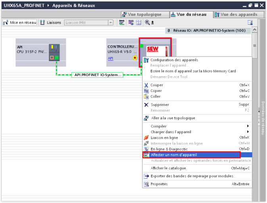Click the first network icon after Liaison dropdown
The width and height of the screenshot is (267, 203).
(122, 23)
